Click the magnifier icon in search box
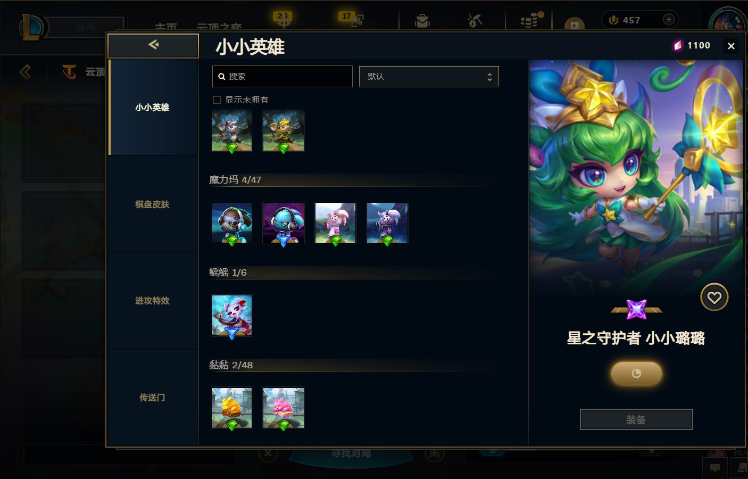748x479 pixels. pyautogui.click(x=222, y=77)
